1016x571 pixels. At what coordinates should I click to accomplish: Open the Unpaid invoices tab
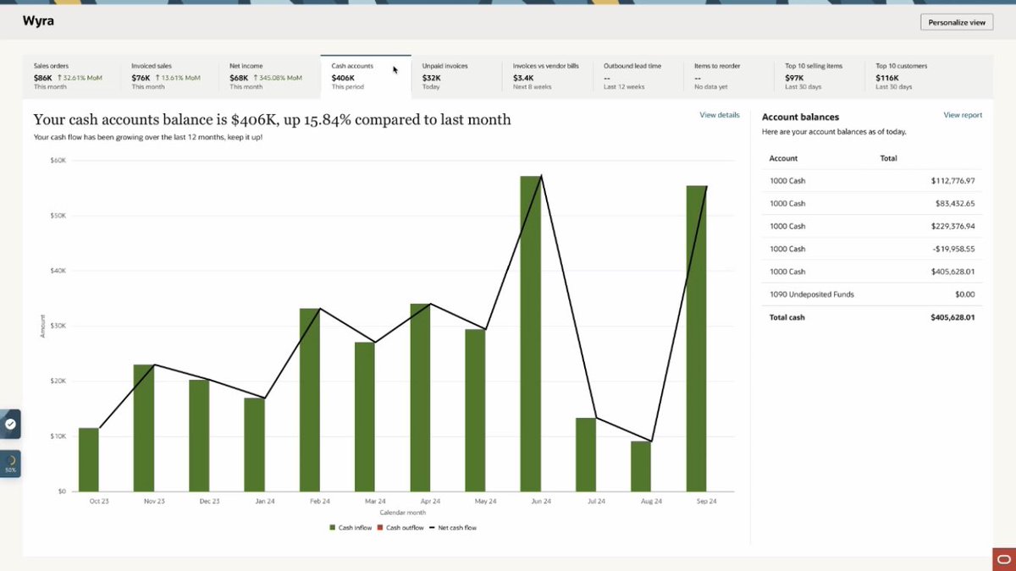coord(456,76)
